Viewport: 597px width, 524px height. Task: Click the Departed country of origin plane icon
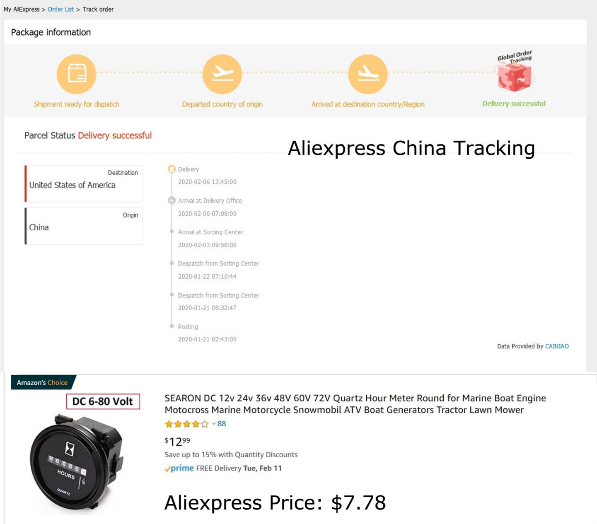tap(222, 74)
